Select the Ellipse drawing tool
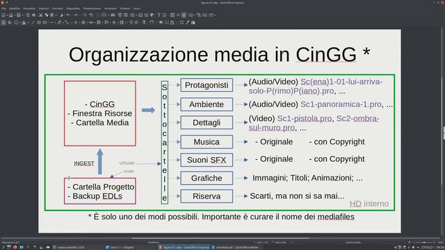Screen dimensions: 445x250 (44, 22)
